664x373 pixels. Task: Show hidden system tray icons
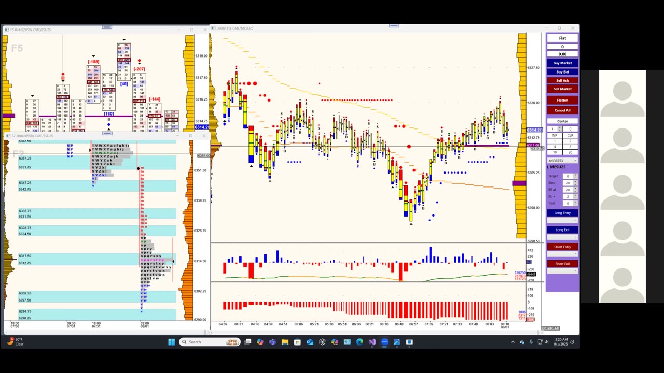tap(513, 342)
